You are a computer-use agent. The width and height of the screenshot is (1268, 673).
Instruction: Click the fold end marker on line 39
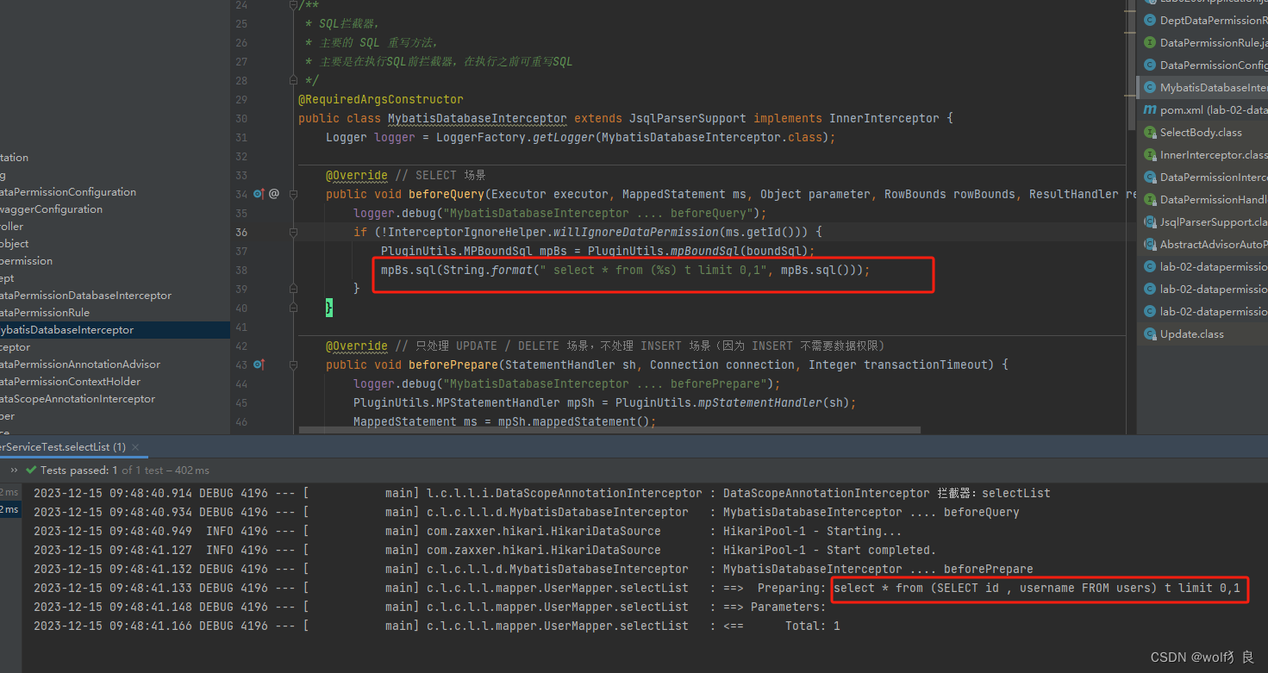[x=294, y=288]
